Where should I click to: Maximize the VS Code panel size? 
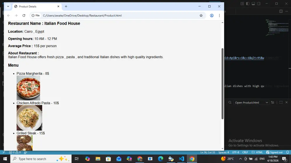coord(281,102)
